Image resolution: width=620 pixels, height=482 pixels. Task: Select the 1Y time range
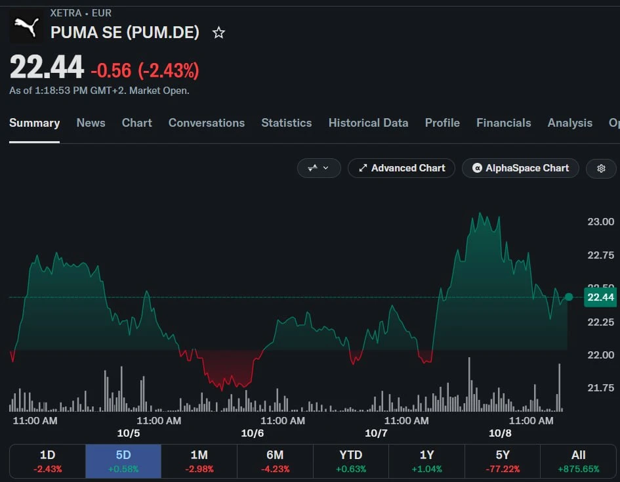426,462
